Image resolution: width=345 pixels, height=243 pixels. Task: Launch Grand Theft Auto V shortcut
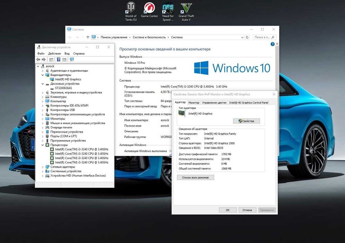click(x=186, y=12)
